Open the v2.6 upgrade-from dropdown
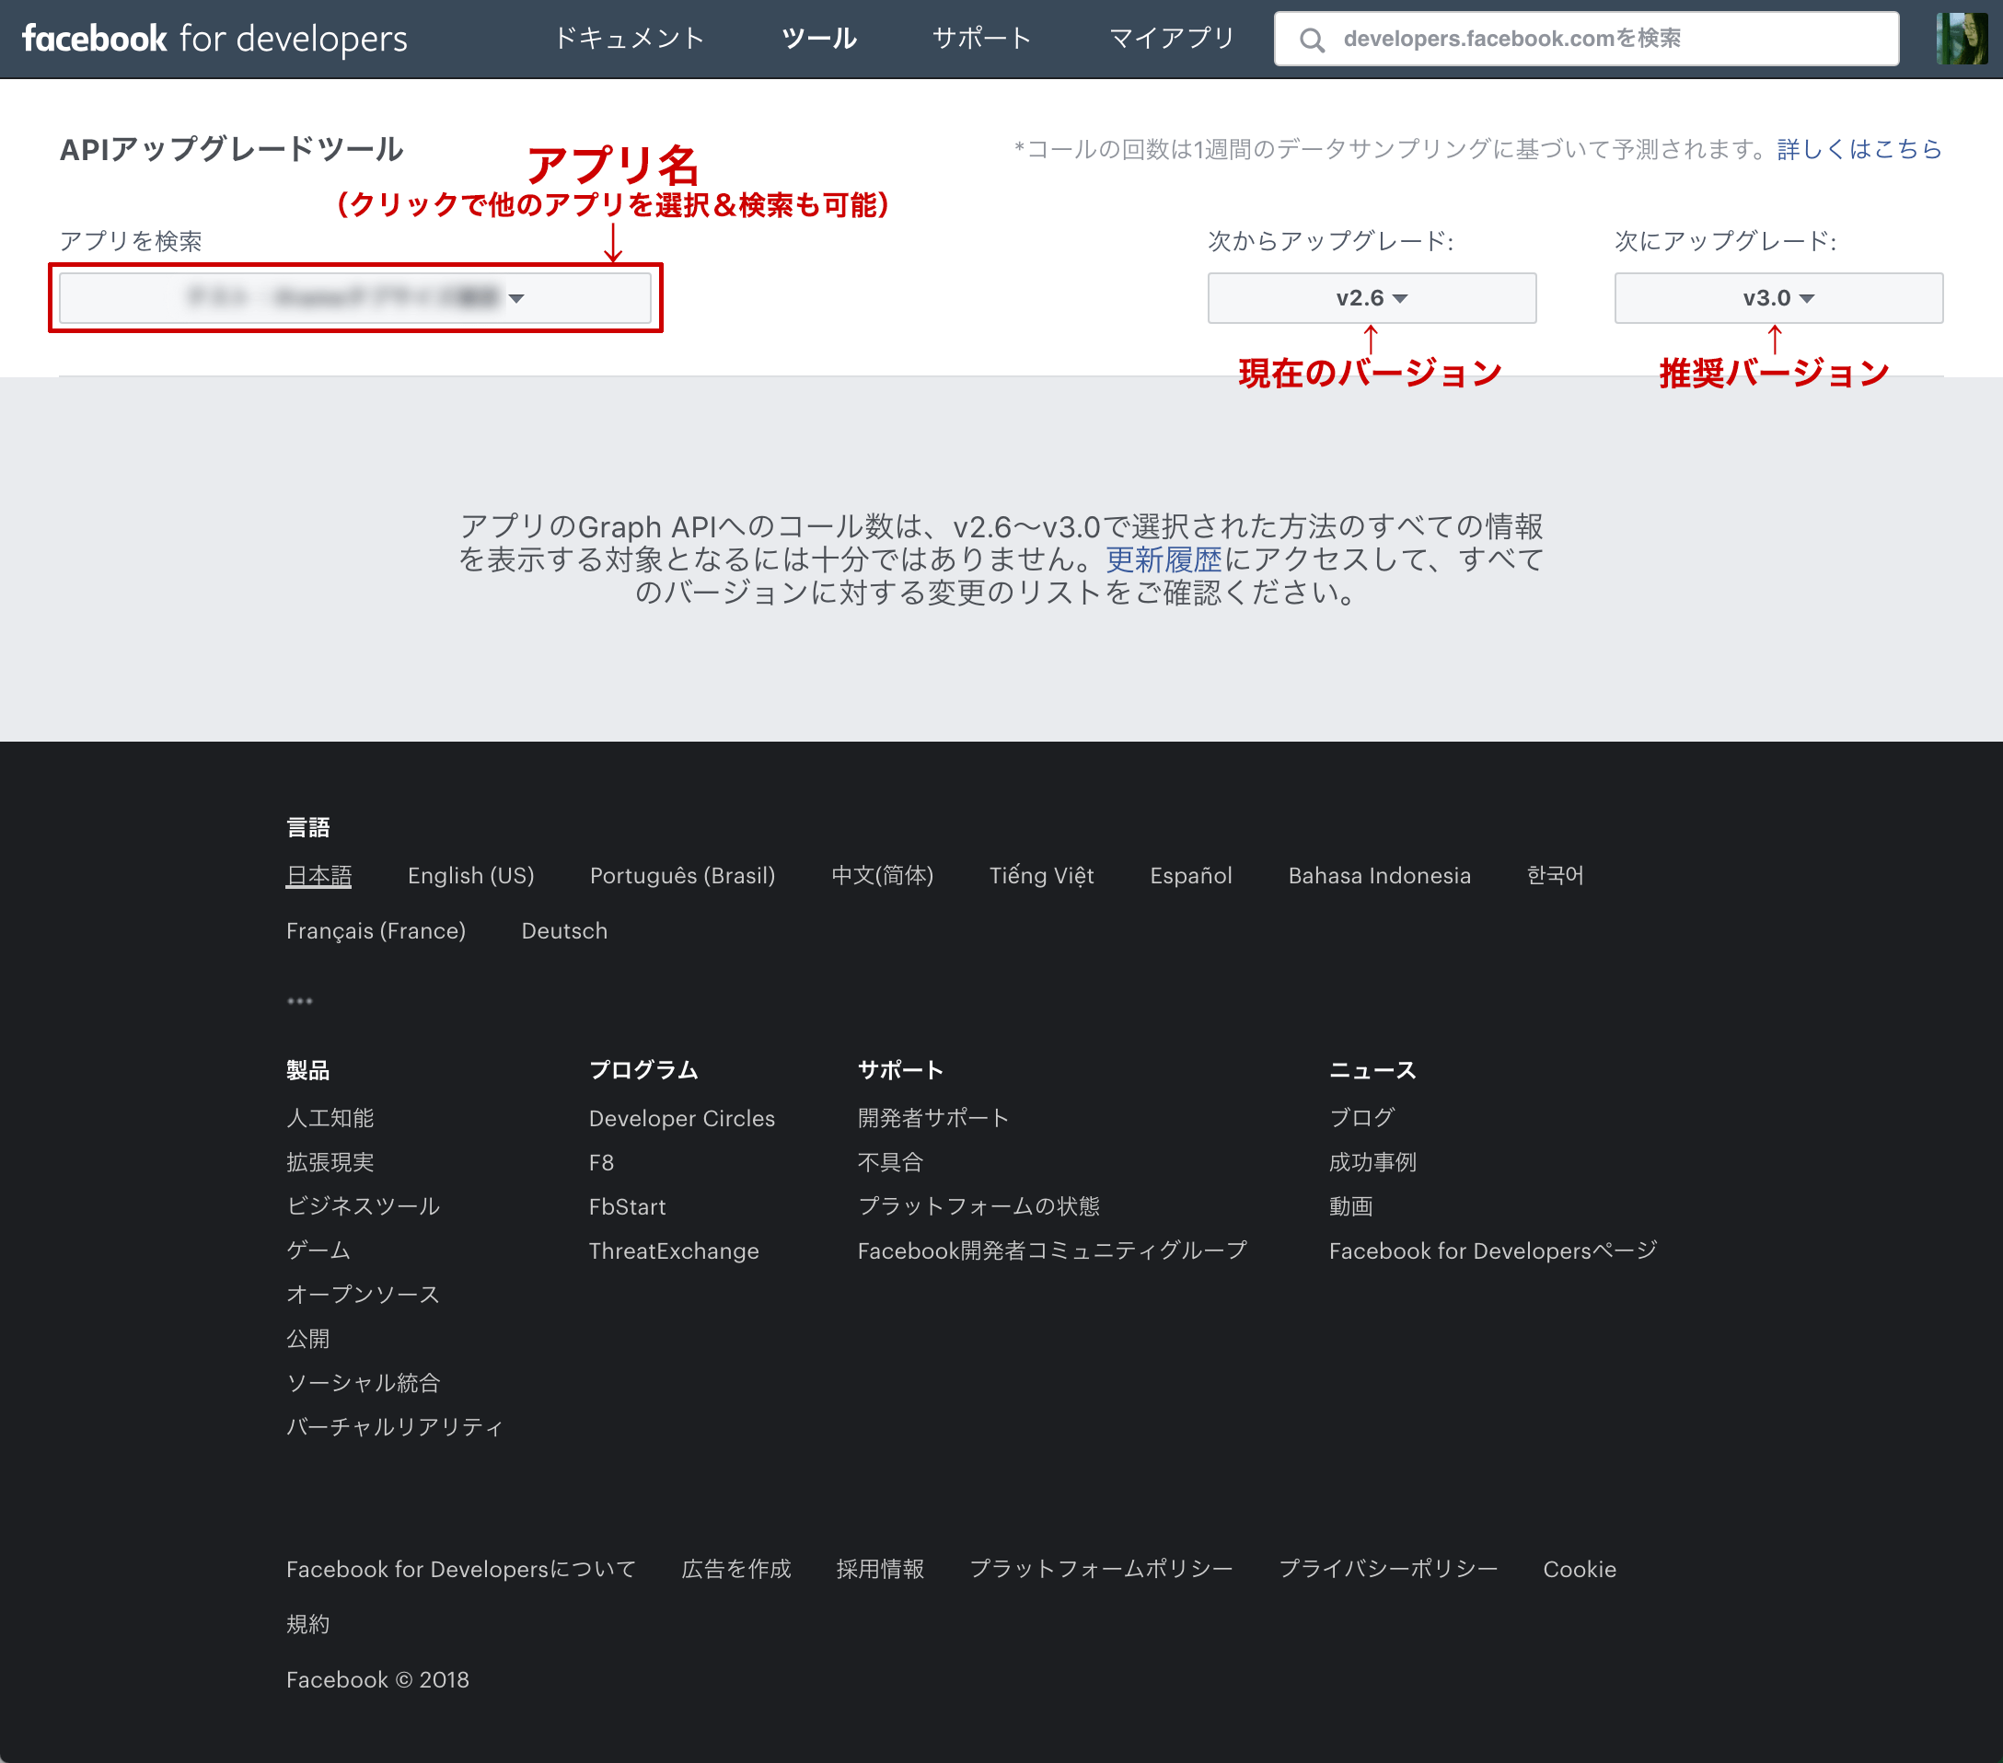The height and width of the screenshot is (1763, 2003). pyautogui.click(x=1371, y=298)
